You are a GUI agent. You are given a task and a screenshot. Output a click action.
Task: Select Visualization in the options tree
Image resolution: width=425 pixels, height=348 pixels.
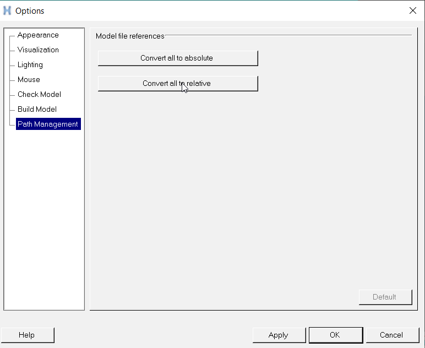(x=38, y=50)
